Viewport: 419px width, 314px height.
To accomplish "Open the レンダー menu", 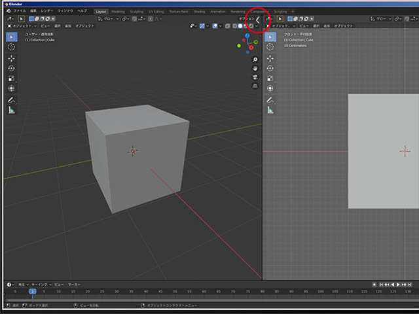I will [x=46, y=11].
